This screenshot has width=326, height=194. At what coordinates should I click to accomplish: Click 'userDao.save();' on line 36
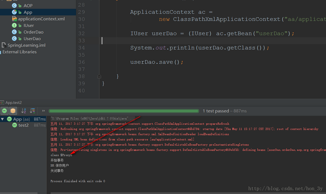tap(157, 62)
